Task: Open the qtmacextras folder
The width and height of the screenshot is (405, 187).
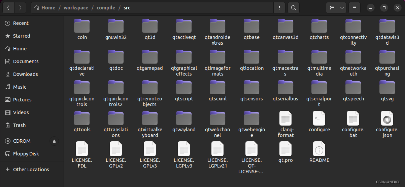Action: pos(286,63)
